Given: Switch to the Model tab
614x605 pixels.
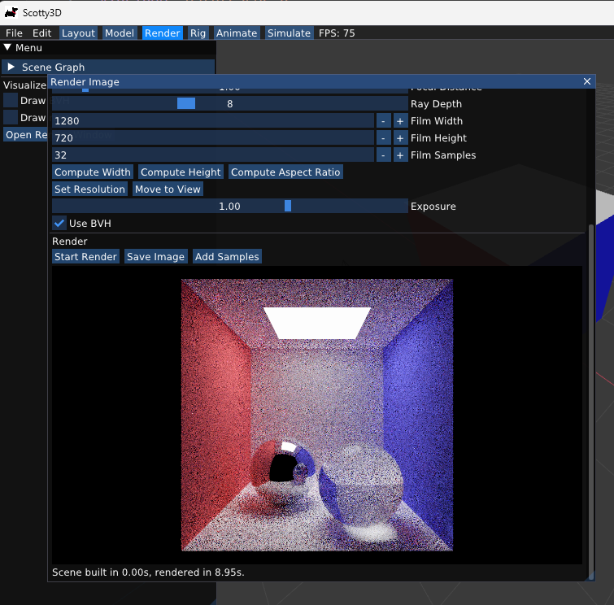Looking at the screenshot, I should pos(120,33).
